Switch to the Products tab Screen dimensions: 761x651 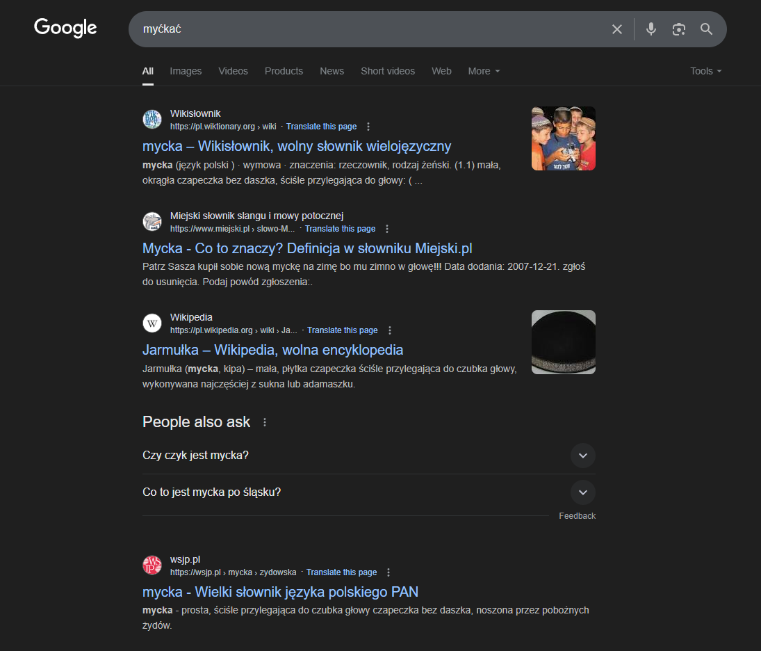click(284, 71)
